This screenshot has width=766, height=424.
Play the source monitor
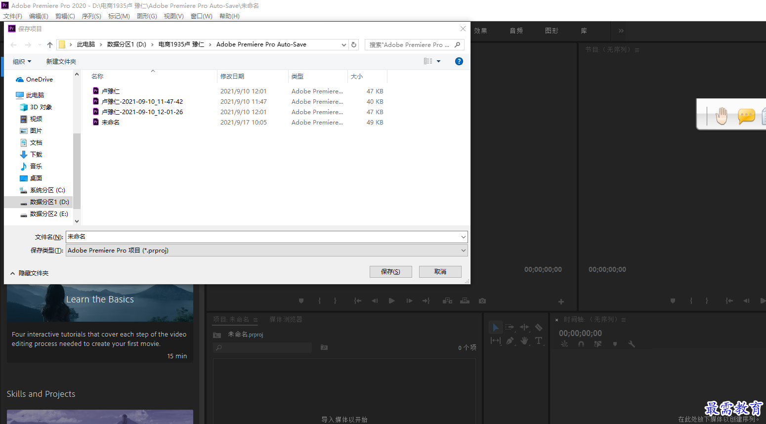391,300
